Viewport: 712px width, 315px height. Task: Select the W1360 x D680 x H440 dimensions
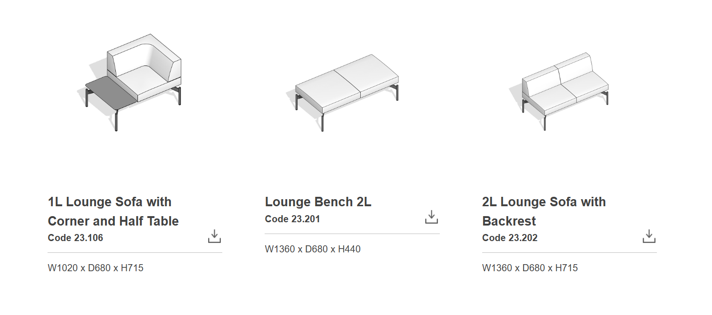pos(313,249)
